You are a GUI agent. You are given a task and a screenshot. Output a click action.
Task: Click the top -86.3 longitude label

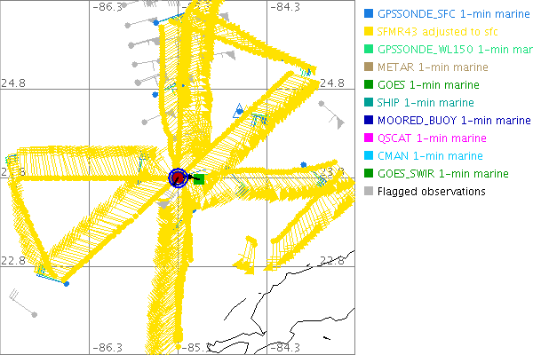(109, 7)
